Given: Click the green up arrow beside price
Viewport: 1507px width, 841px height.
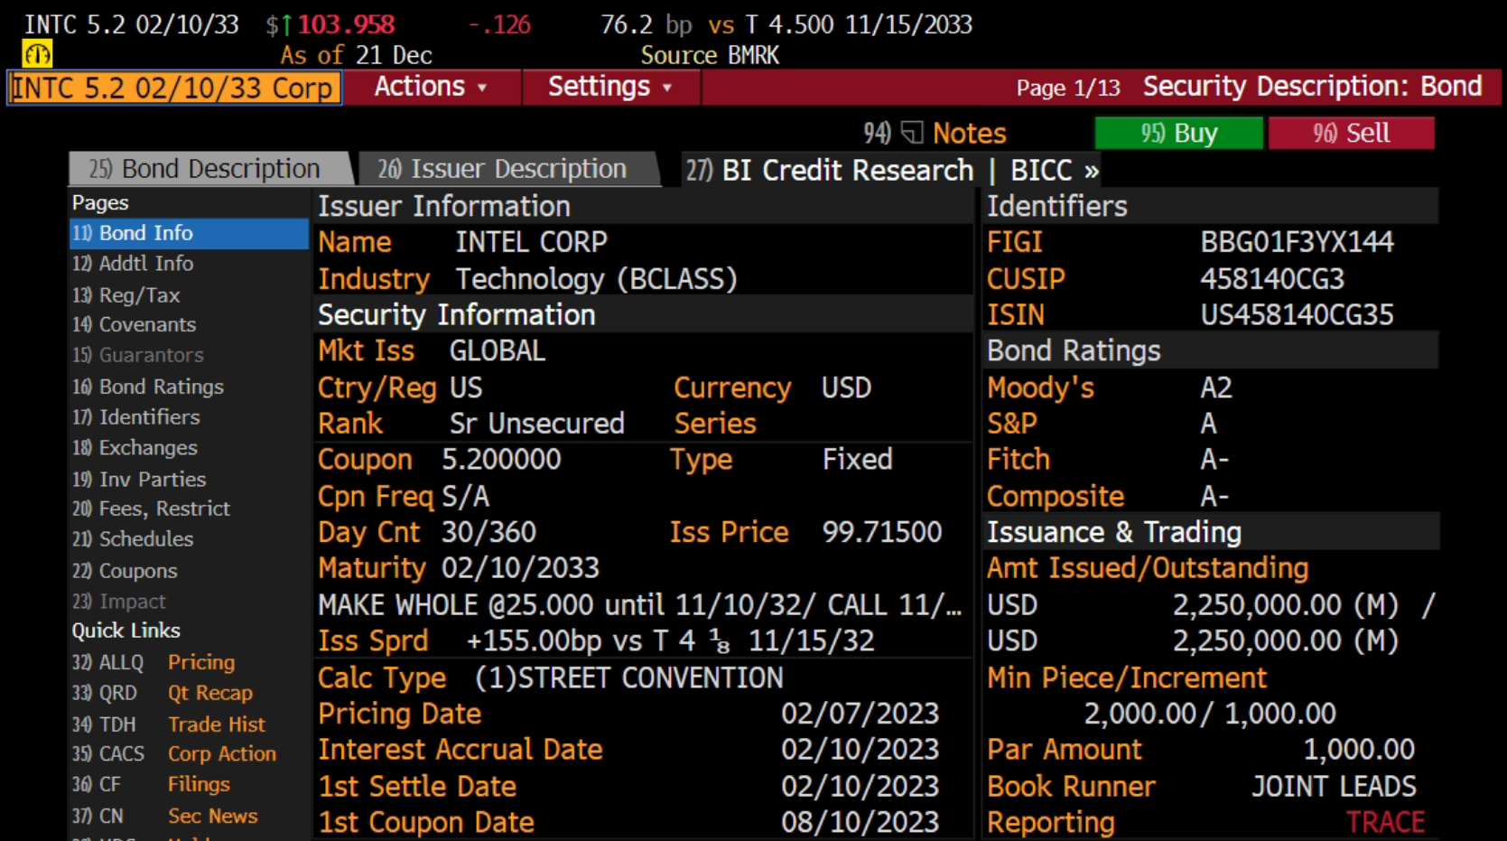Looking at the screenshot, I should coord(287,25).
